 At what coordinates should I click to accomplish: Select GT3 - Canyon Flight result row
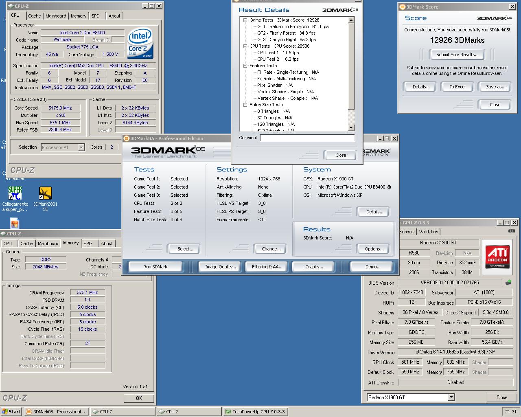pyautogui.click(x=287, y=40)
